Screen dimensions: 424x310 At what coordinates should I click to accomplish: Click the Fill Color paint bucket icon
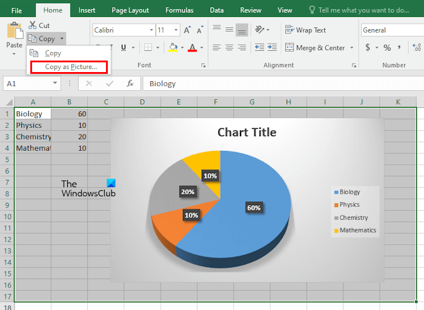pyautogui.click(x=173, y=48)
